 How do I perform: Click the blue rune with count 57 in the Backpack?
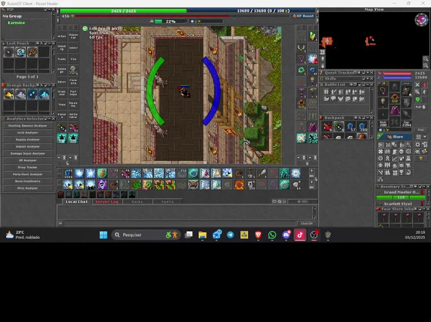[350, 127]
